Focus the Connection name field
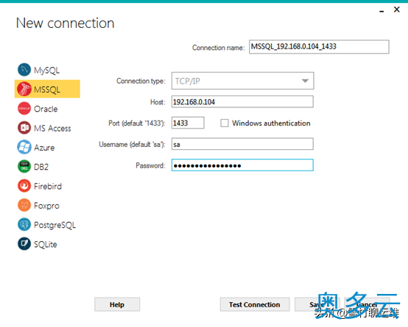408x327 pixels. click(319, 47)
